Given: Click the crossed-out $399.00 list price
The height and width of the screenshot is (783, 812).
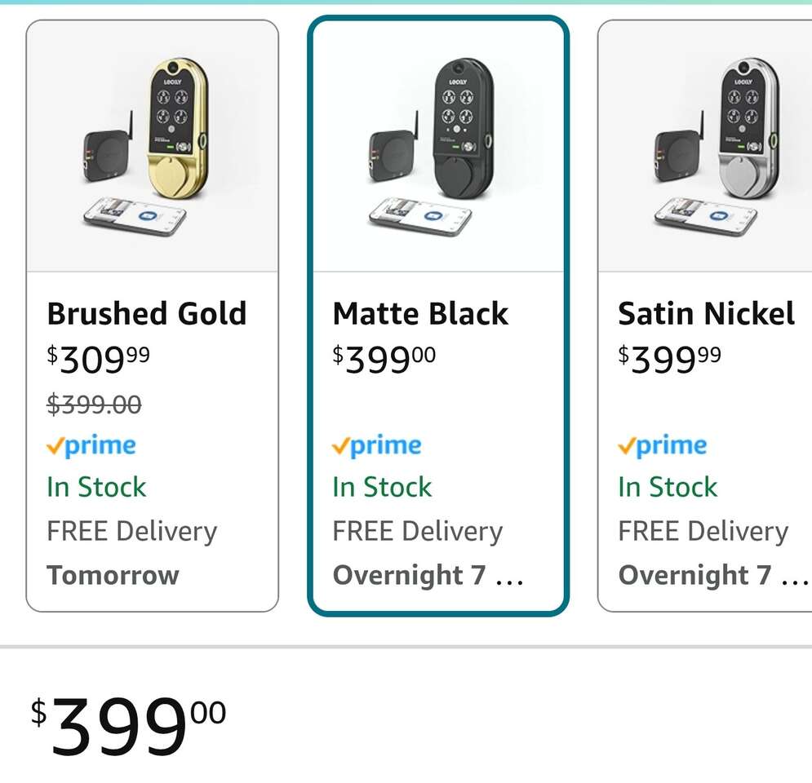Looking at the screenshot, I should pyautogui.click(x=94, y=404).
